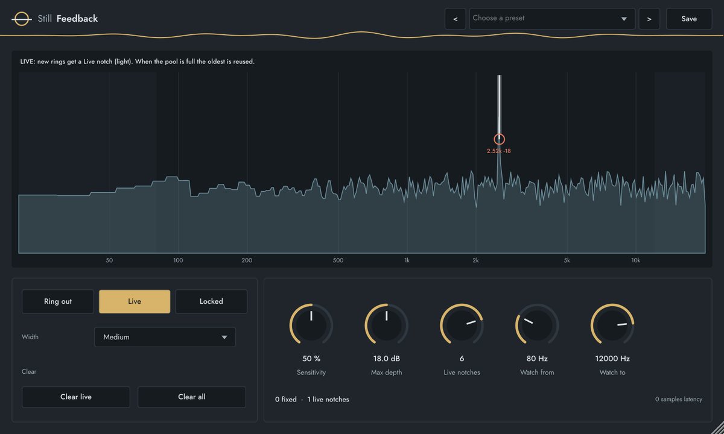
Task: Click the Still Feedback title text
Action: point(68,19)
